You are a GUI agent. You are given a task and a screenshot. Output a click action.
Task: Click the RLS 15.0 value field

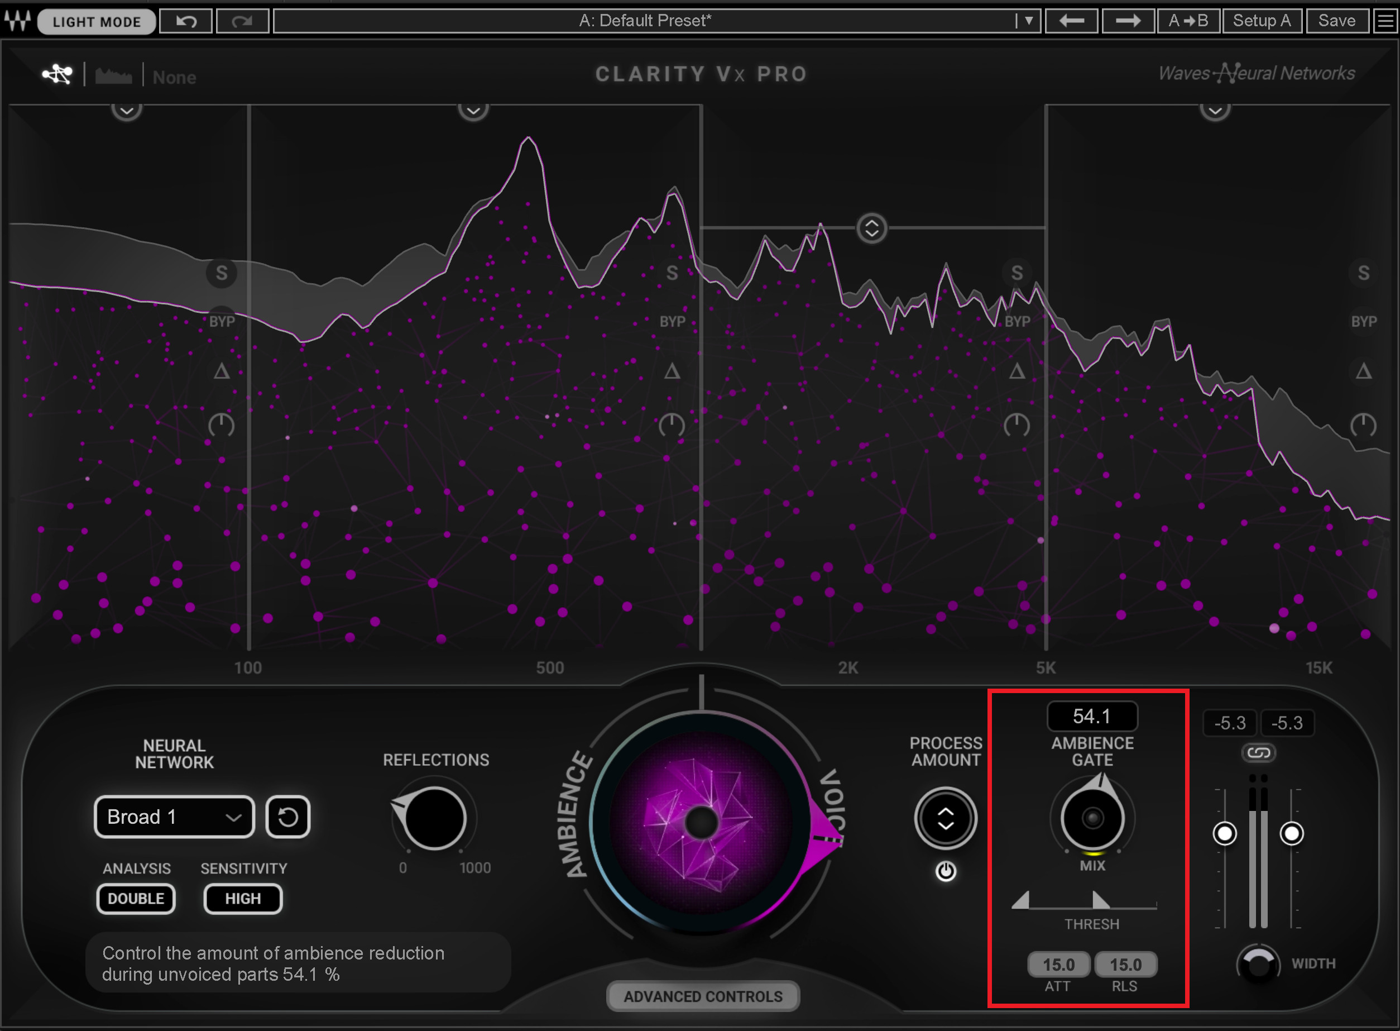pos(1125,965)
